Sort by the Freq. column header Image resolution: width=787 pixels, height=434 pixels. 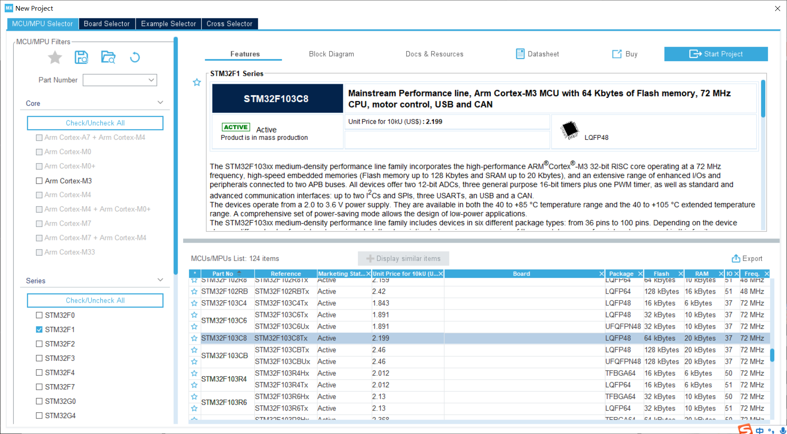click(x=752, y=274)
